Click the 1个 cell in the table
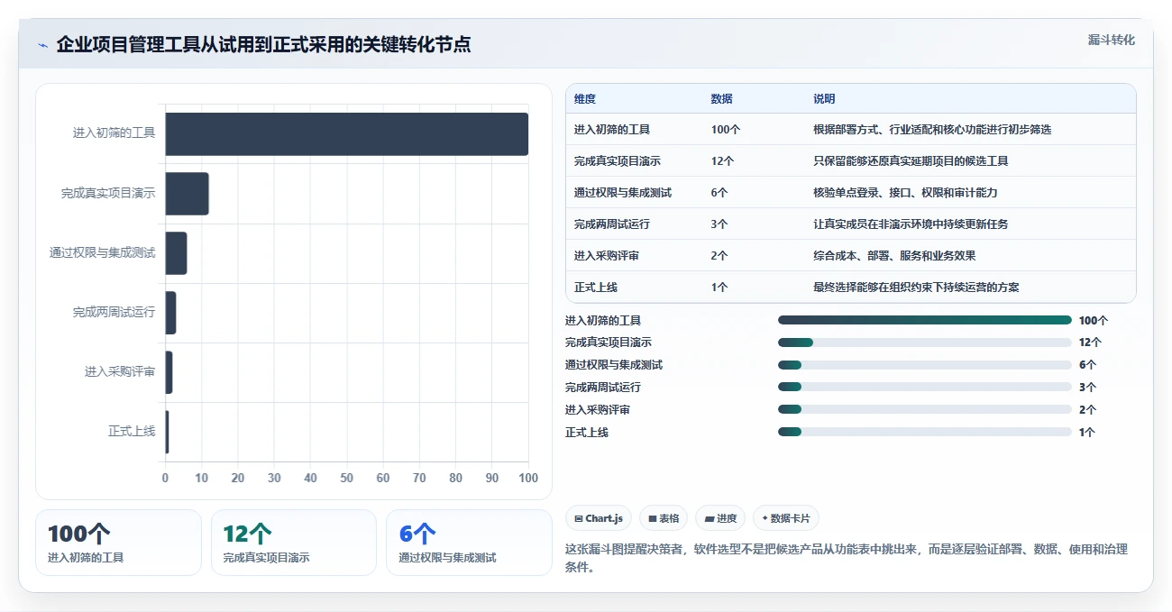The image size is (1172, 612). point(719,288)
